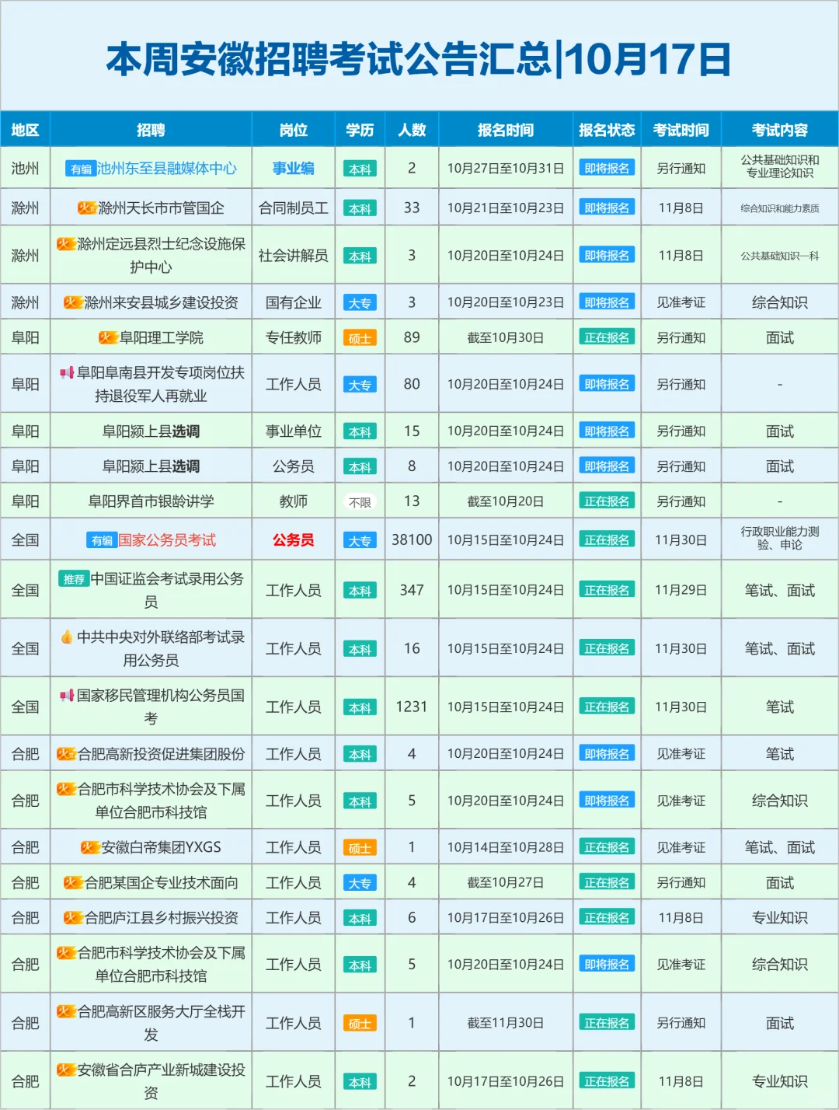Click 正在报名 button in the 阜阳理工学院 row
Screen dimensions: 839x1110
[607, 337]
